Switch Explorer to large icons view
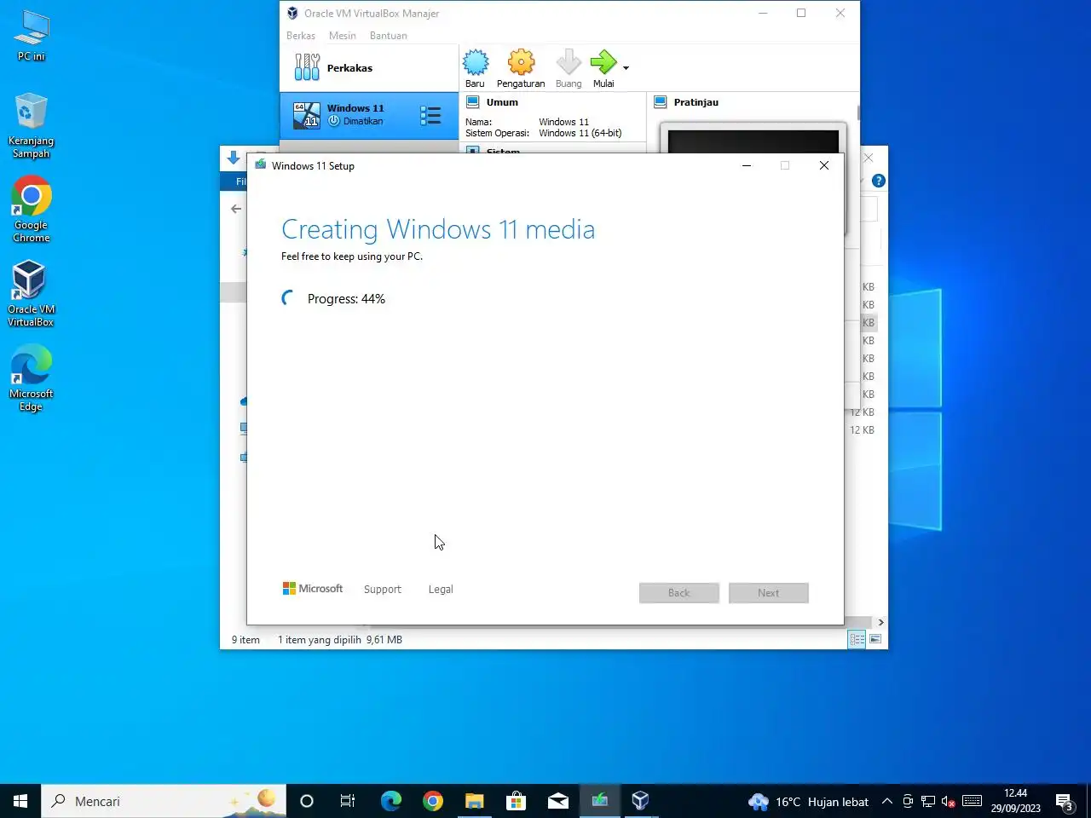The height and width of the screenshot is (818, 1091). 875,639
